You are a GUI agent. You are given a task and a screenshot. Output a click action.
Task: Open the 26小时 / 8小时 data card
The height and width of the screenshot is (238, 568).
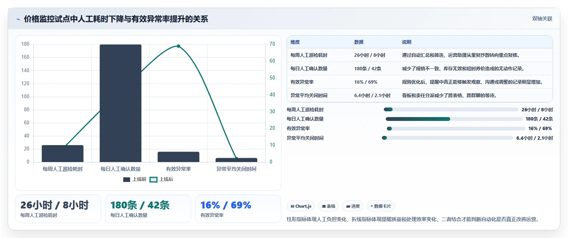[58, 209]
